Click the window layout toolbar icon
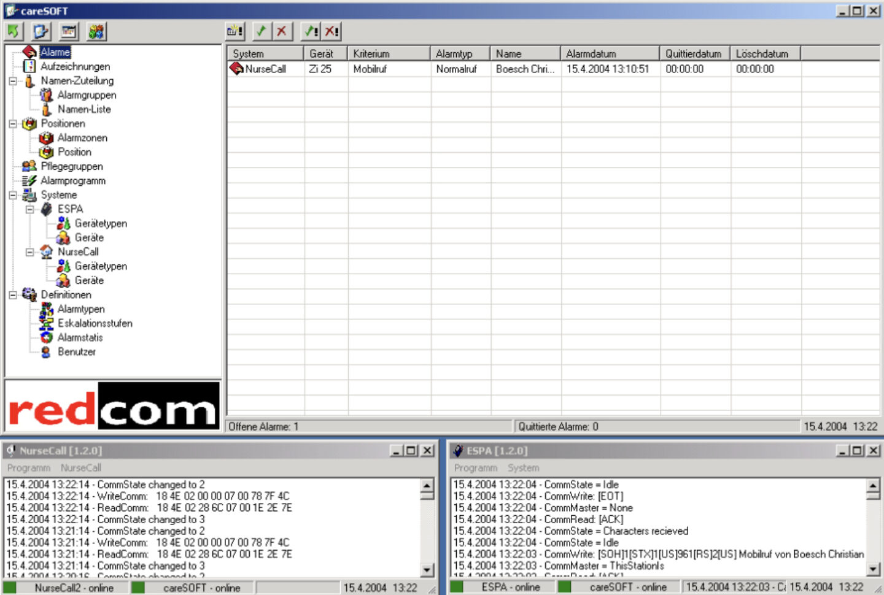The image size is (884, 595). pos(69,31)
